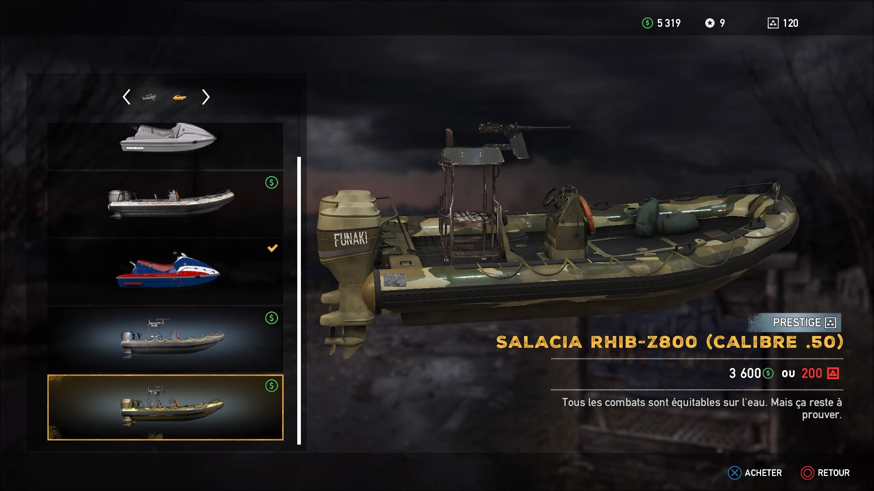The width and height of the screenshot is (874, 491).
Task: Select the grey inflatable boat entry
Action: pyautogui.click(x=165, y=204)
